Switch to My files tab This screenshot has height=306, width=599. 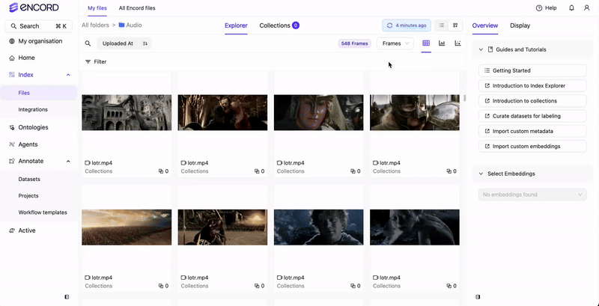point(97,8)
